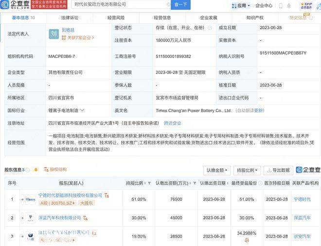Image resolution: width=321 pixels, height=246 pixels.
Task: Click the 大股东 tag in row 1
Action: coord(87,203)
